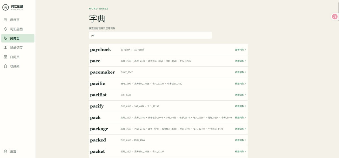The height and width of the screenshot is (158, 339).
Task: Click "SAT_4464" tag on pacify row
Action: 139,106
